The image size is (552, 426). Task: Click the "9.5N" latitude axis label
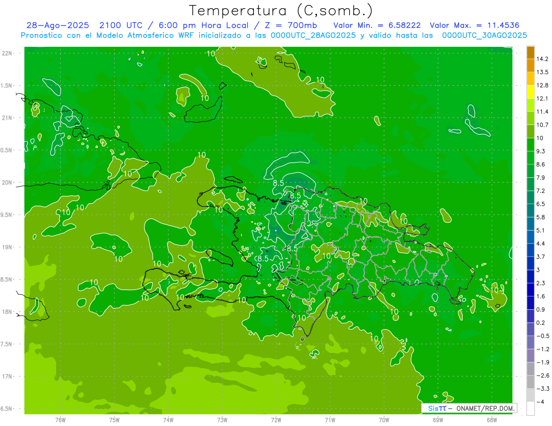click(6, 215)
